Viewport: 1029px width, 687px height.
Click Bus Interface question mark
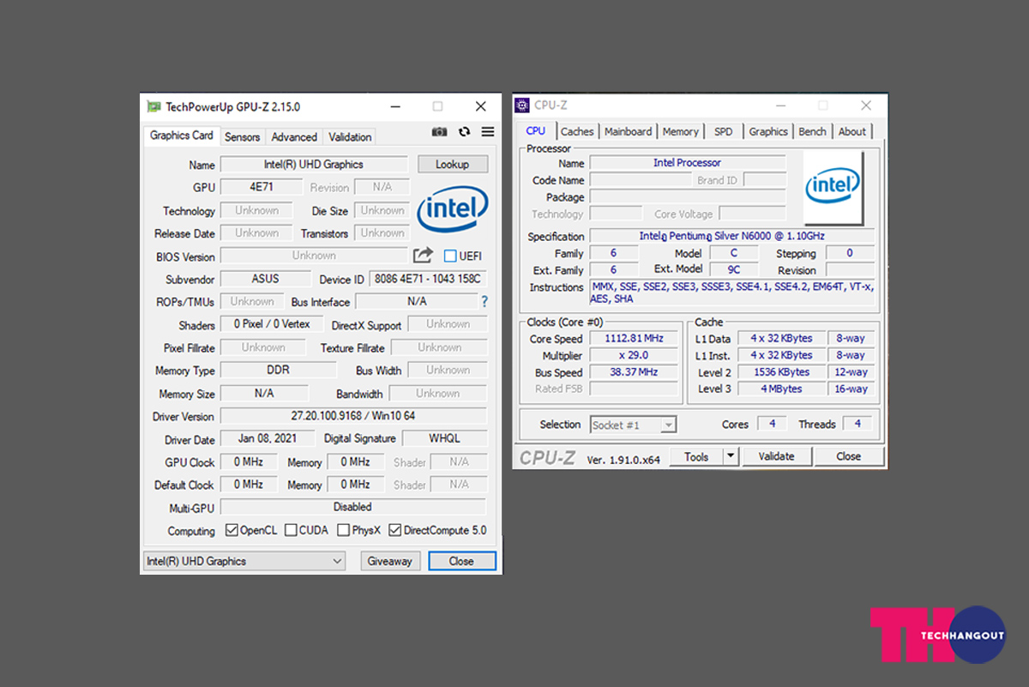(x=484, y=302)
